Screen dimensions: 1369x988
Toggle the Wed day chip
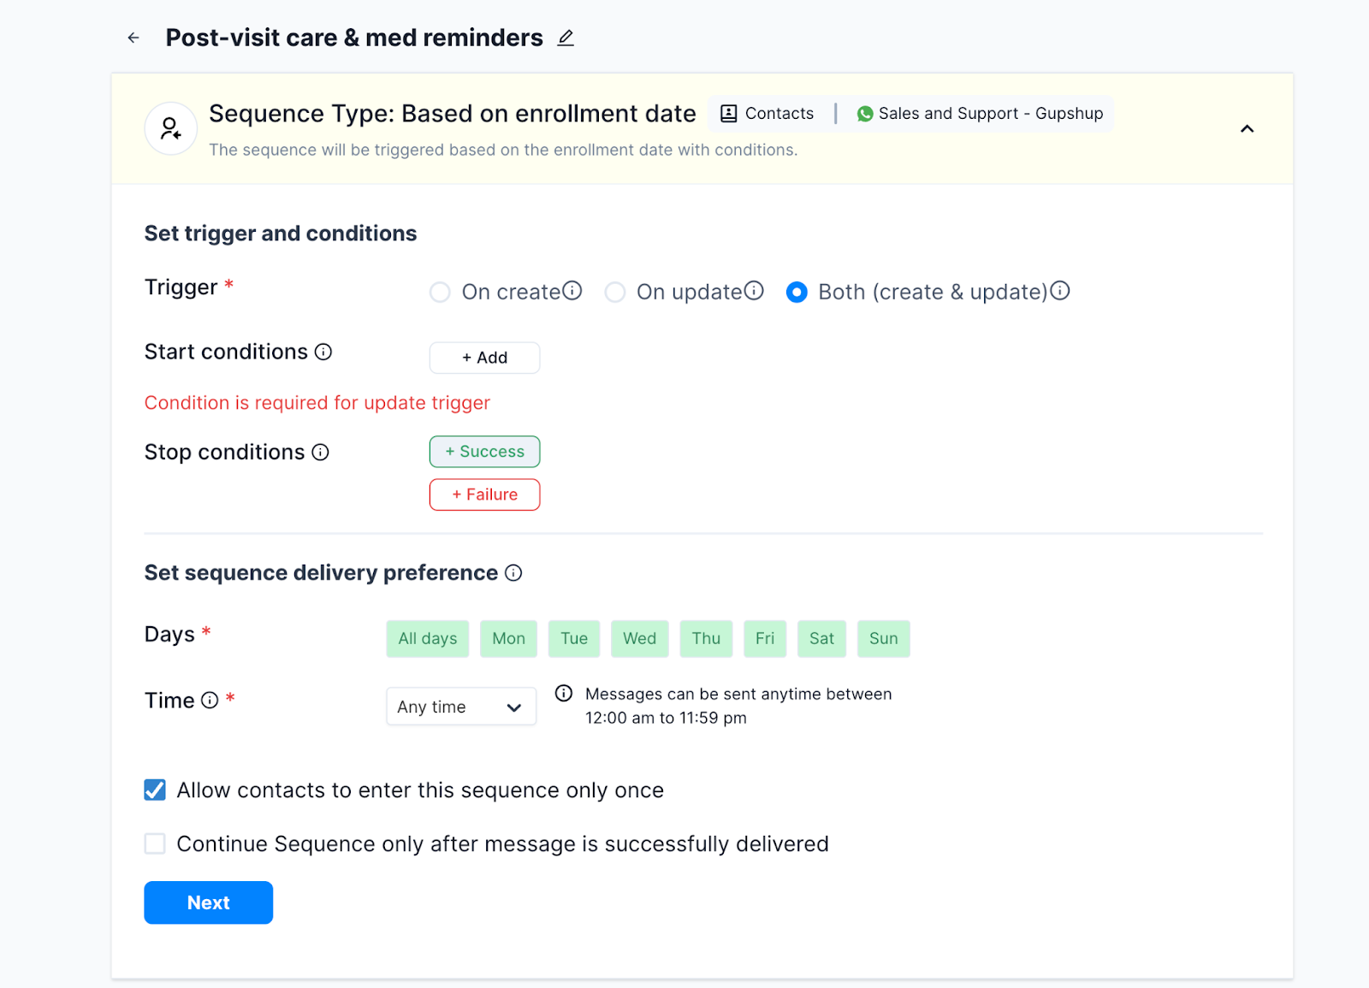point(639,639)
